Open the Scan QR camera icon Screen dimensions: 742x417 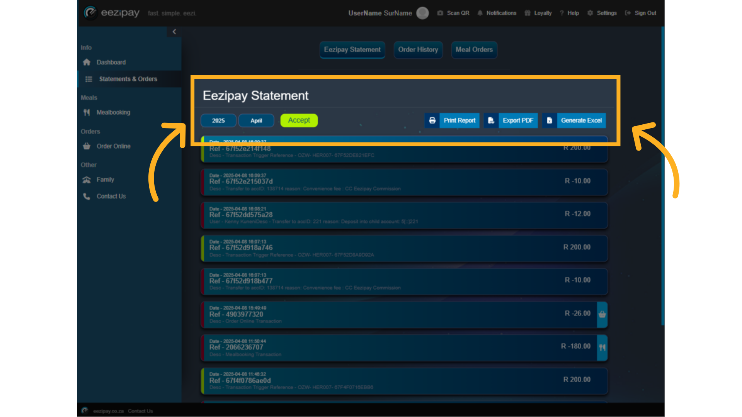[x=440, y=13]
